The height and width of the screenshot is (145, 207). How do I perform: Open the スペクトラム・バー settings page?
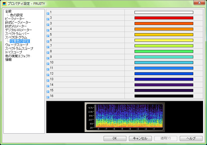(x=17, y=33)
